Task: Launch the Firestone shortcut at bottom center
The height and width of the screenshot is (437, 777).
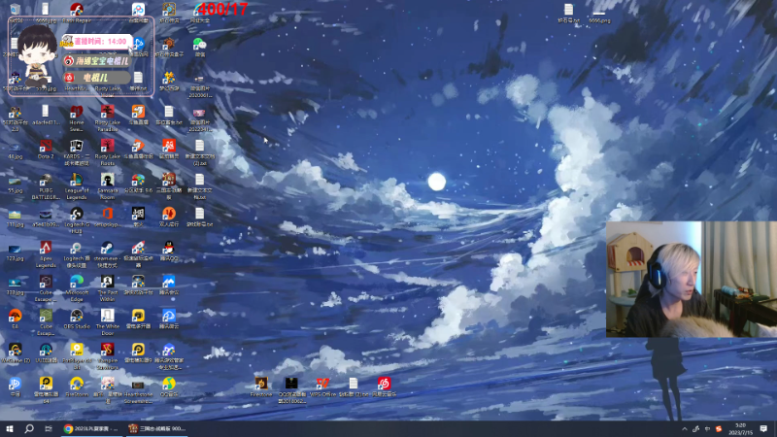Action: 261,384
